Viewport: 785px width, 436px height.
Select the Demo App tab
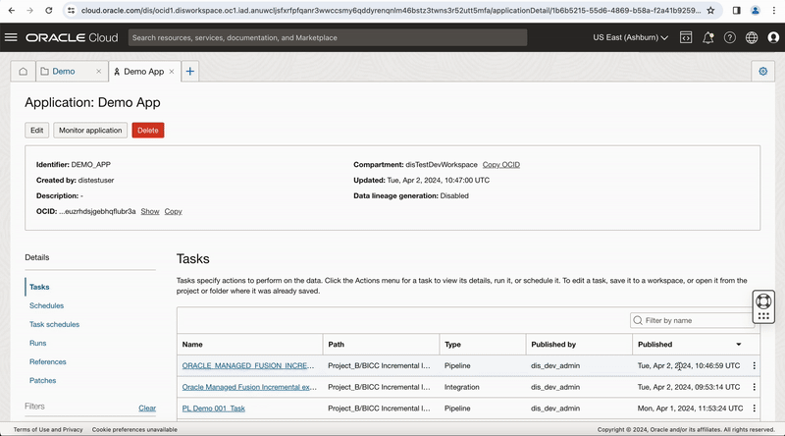[143, 71]
